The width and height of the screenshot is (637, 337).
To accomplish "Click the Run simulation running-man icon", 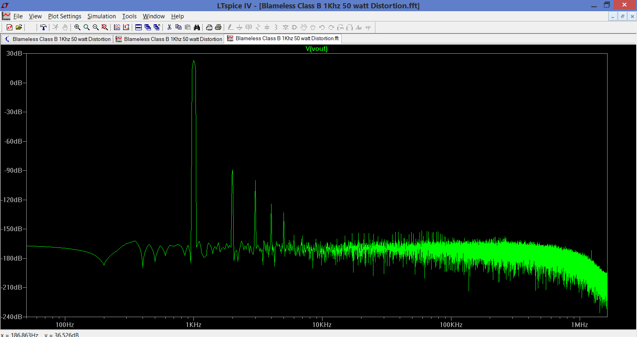I will pyautogui.click(x=55, y=27).
